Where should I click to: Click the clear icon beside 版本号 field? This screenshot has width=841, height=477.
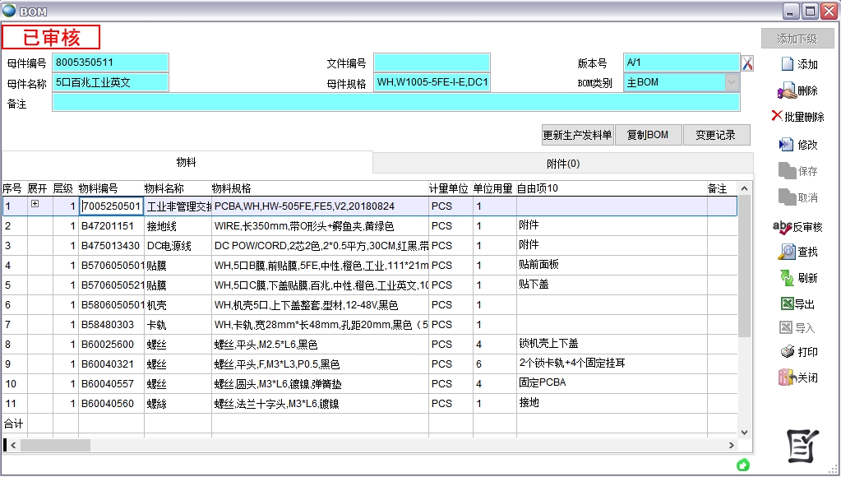pyautogui.click(x=747, y=63)
